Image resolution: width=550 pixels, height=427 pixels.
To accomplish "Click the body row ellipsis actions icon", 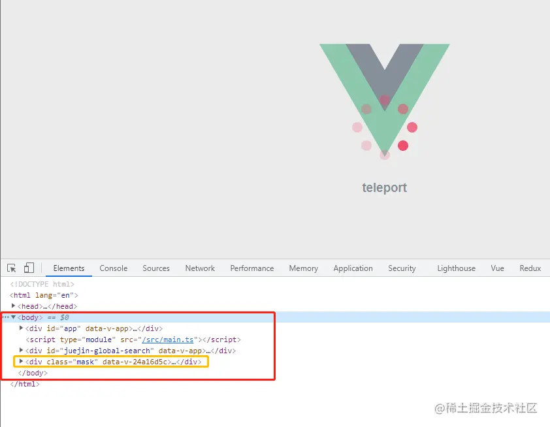I will click(x=5, y=317).
